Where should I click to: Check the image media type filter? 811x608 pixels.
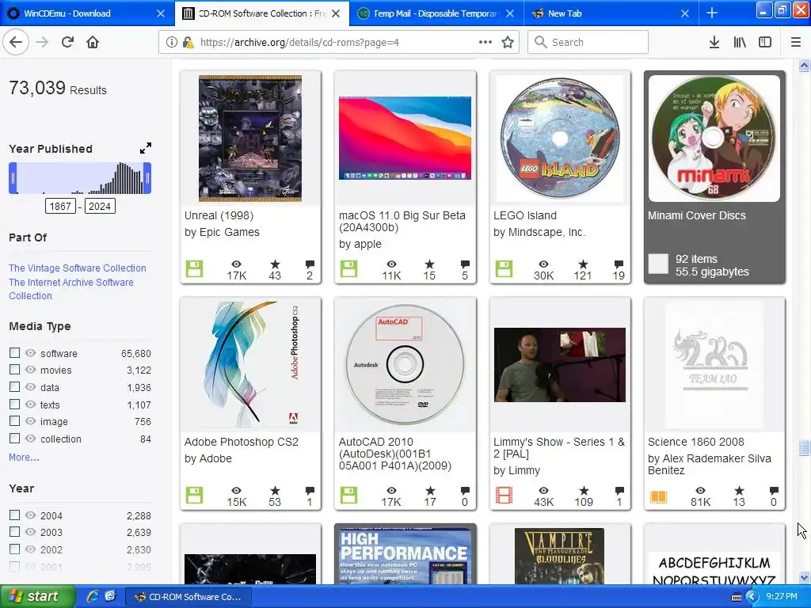(x=14, y=421)
